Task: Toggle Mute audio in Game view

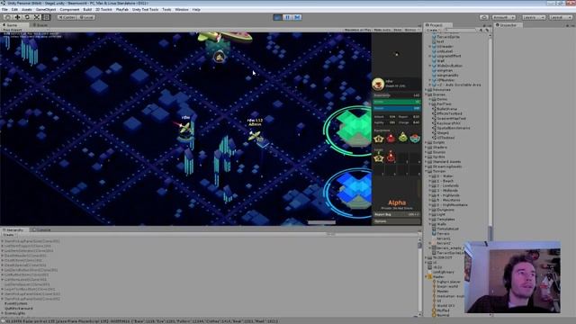Action: coord(382,30)
